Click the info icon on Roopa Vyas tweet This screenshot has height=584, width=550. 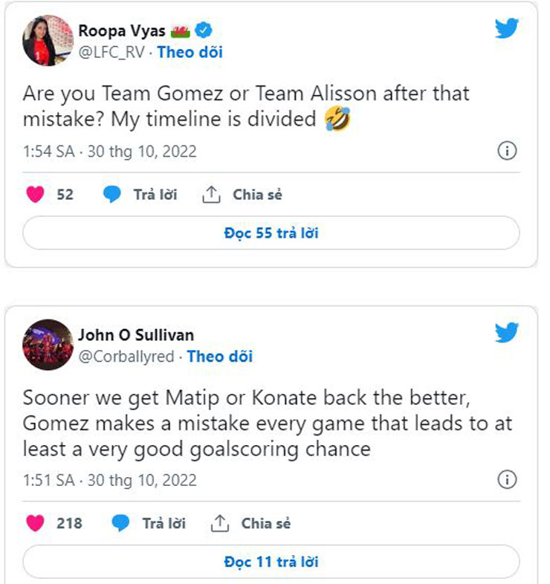tap(506, 152)
